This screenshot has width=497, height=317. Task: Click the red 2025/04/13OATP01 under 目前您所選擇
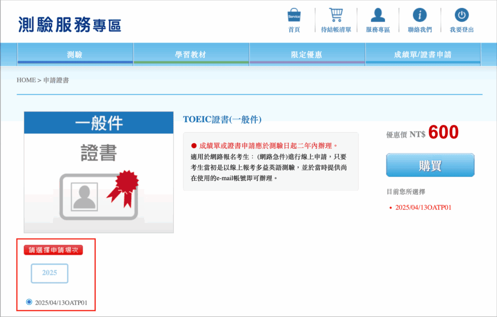423,207
